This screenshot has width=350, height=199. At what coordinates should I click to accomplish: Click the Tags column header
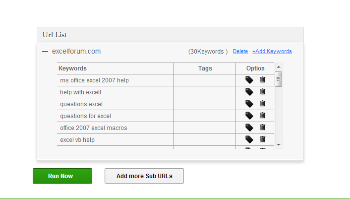coord(205,68)
